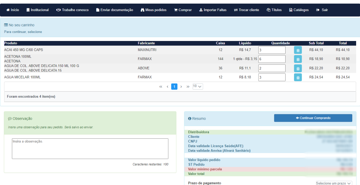The height and width of the screenshot is (185, 360).
Task: Click the exchange arrows icon of Trocar cliente
Action: 236,10
